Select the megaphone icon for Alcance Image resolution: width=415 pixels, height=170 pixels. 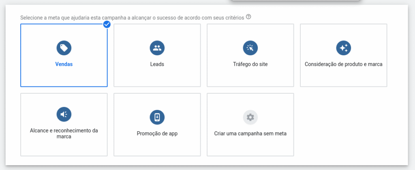click(x=64, y=114)
